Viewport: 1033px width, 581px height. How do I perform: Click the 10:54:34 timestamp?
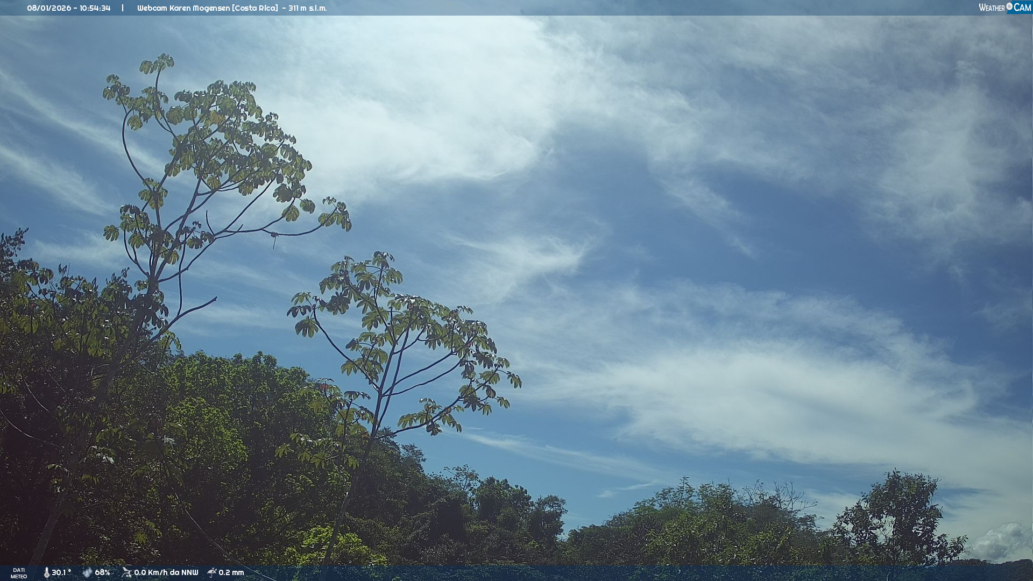95,8
